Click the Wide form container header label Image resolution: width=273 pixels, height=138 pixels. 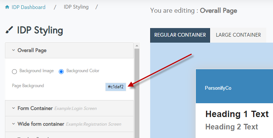[x=41, y=124]
